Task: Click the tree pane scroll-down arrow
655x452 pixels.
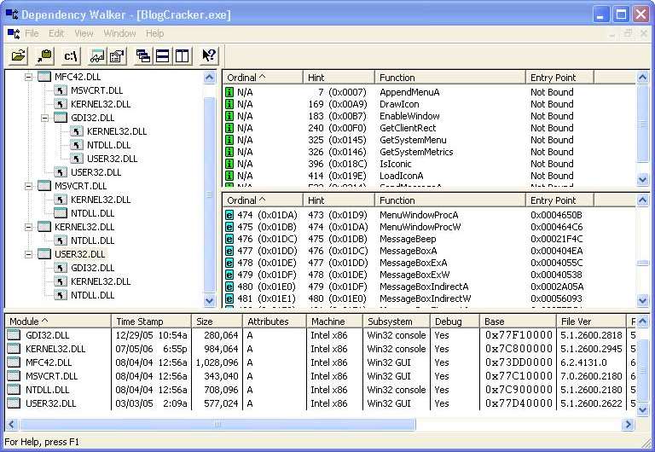Action: (209, 300)
